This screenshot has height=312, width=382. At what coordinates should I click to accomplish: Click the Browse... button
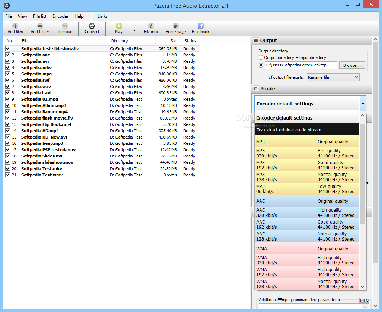point(352,65)
